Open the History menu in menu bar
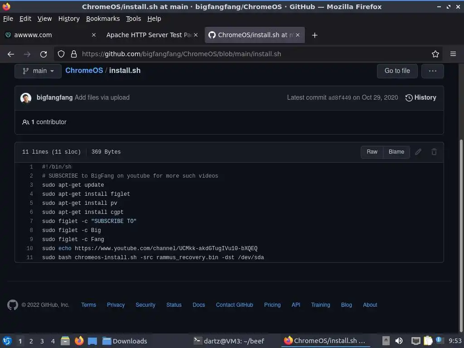The image size is (464, 348). (x=69, y=19)
